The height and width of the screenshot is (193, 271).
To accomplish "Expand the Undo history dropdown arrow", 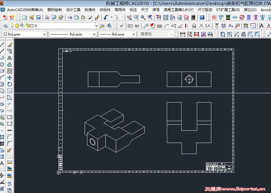I will click(111, 17).
